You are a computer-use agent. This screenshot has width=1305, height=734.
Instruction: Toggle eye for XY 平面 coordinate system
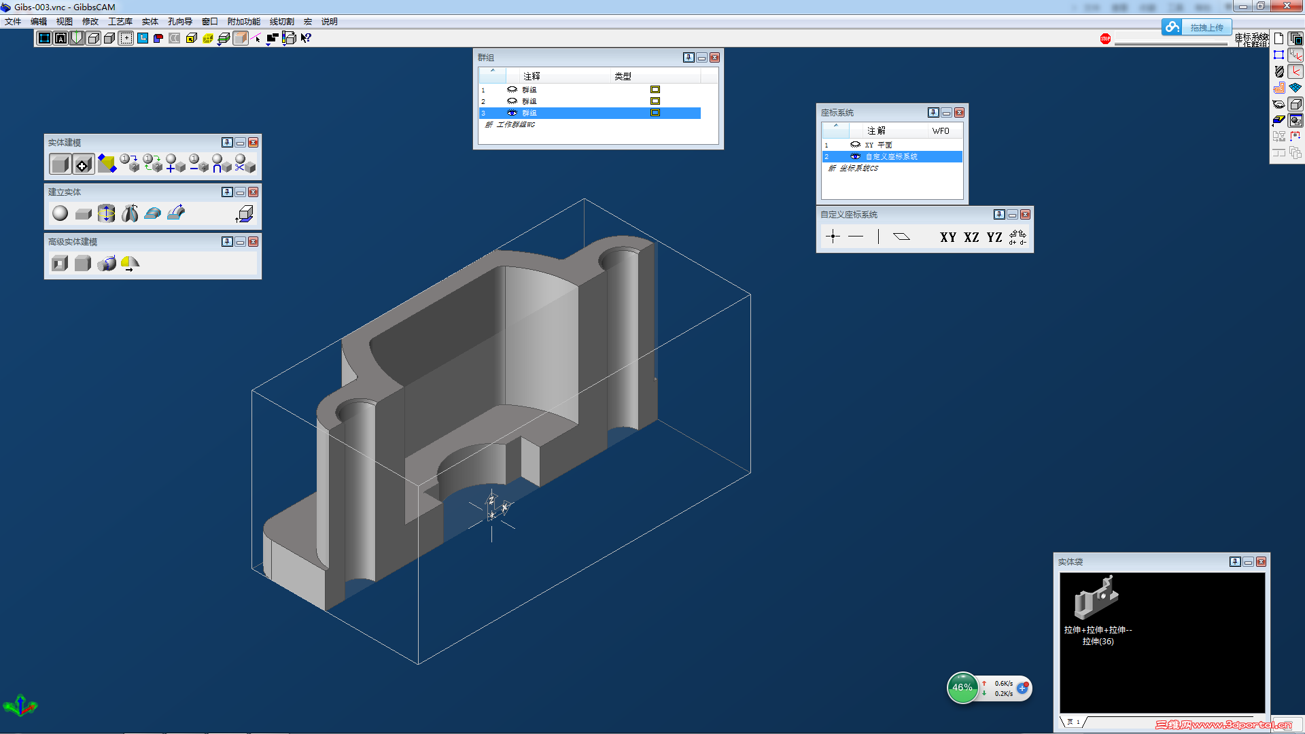point(855,145)
